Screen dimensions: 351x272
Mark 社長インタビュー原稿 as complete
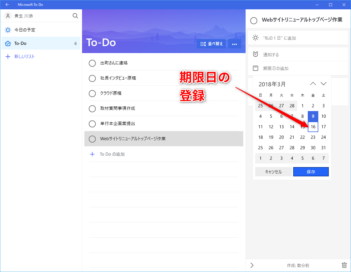click(92, 78)
